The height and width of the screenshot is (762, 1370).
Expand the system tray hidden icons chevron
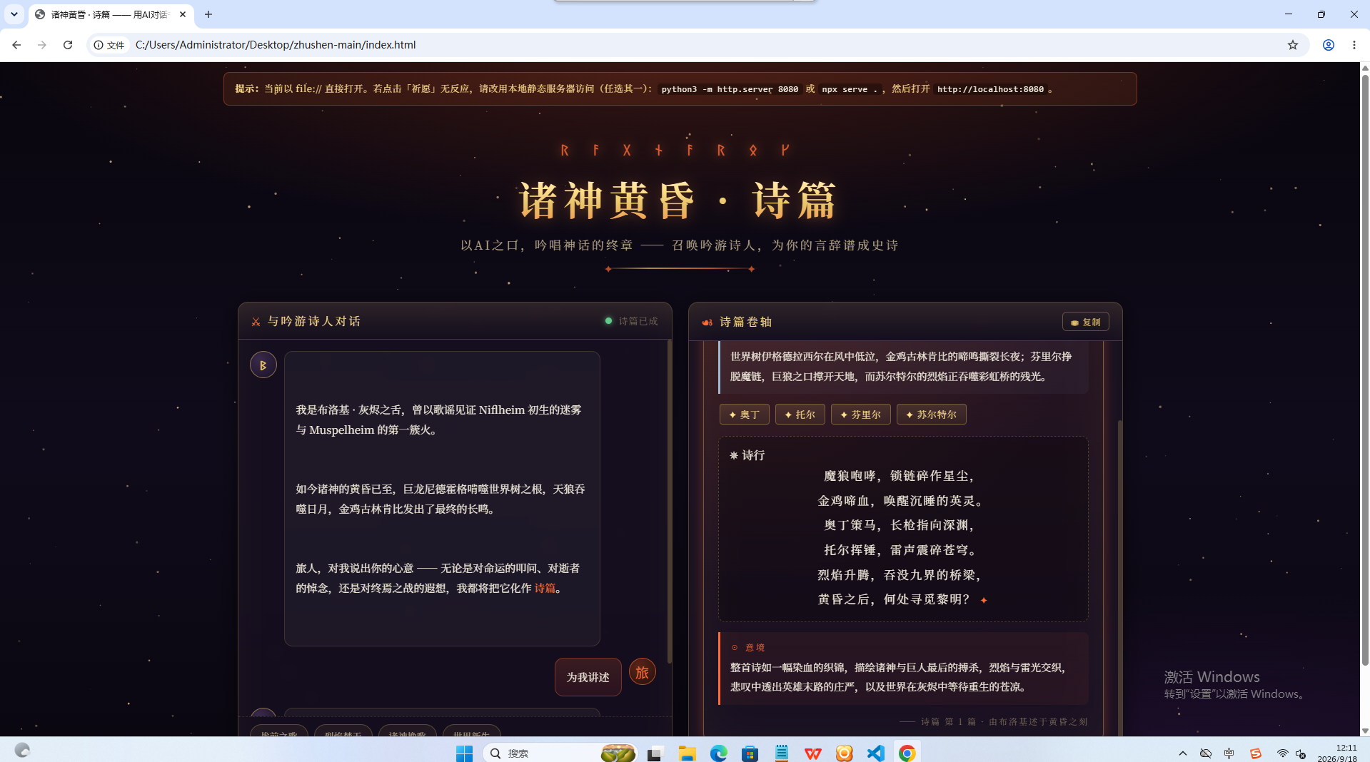tap(1182, 753)
